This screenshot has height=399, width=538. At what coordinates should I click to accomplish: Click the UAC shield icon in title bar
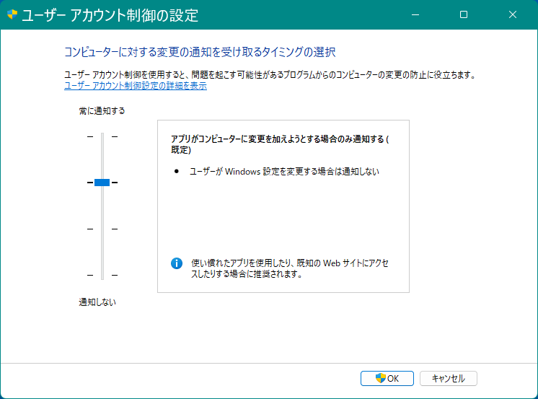[x=12, y=14]
